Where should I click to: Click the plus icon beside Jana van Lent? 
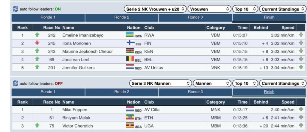[x=301, y=59]
